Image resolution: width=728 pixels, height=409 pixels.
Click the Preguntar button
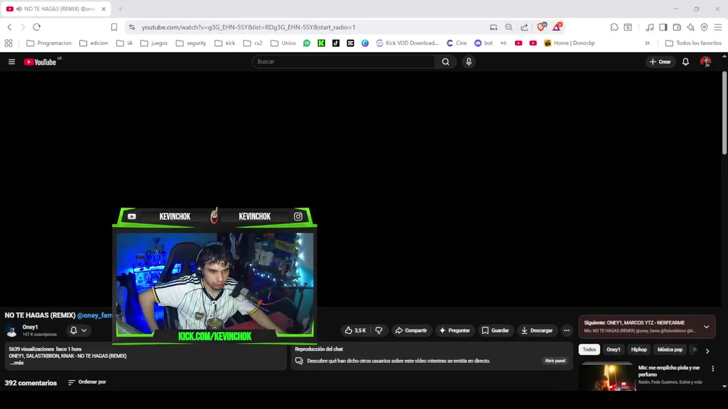tap(454, 331)
